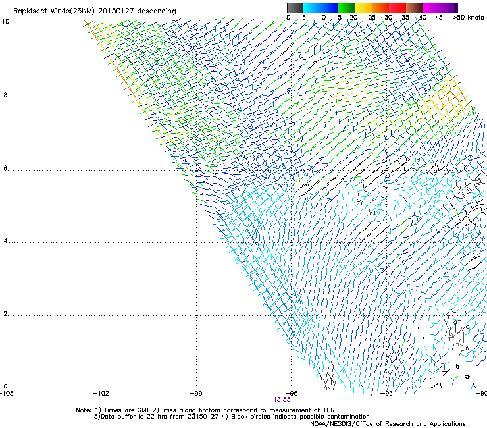Select the 'Data buffer is 22 hrs' footnote line
Screen dimensions: 487x428
(232, 417)
